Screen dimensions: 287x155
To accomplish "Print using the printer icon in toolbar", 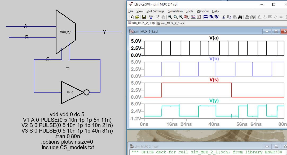I will pyautogui.click(x=247, y=17).
